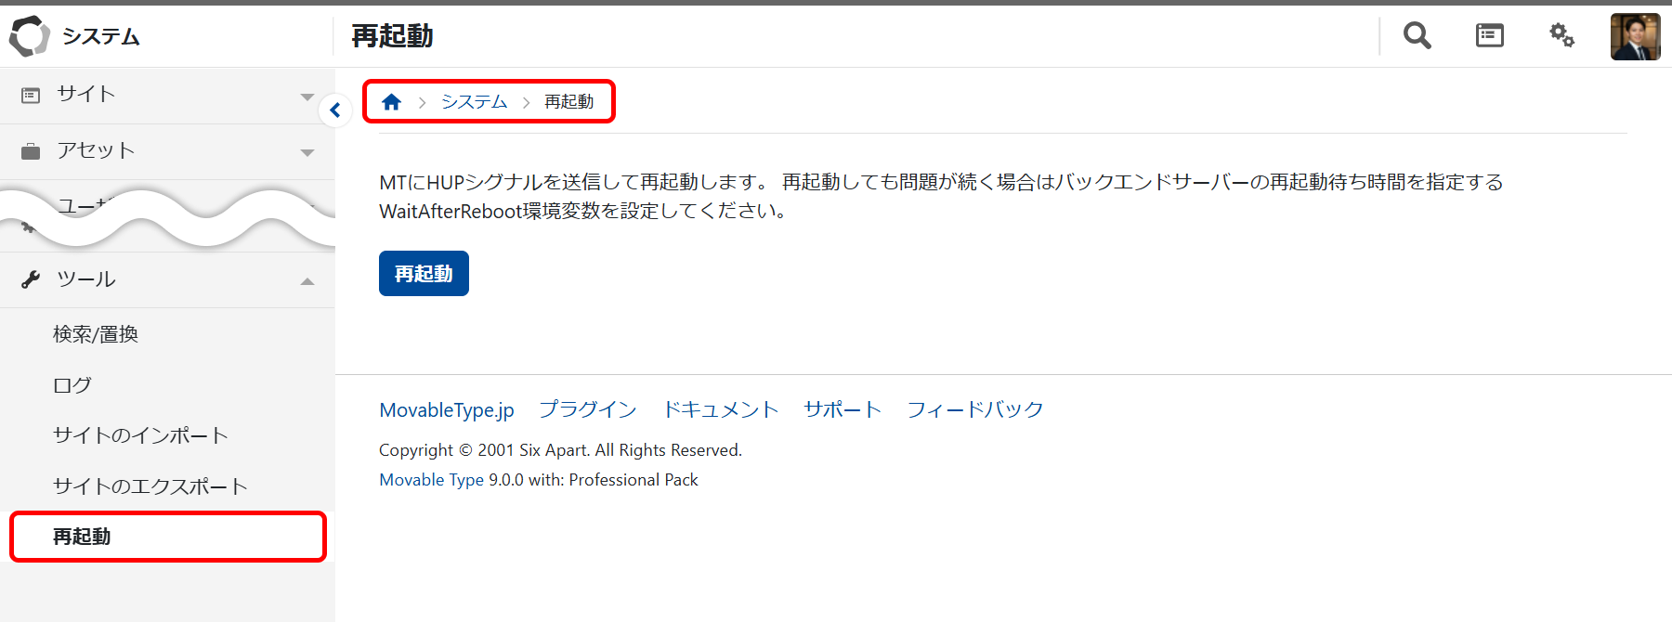This screenshot has height=622, width=1672.
Task: Expand the アセット dropdown arrow
Action: tap(307, 152)
